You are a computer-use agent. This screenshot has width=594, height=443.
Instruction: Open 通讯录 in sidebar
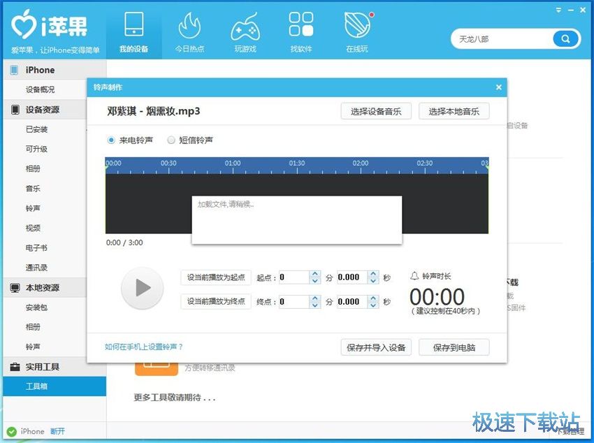tap(36, 268)
